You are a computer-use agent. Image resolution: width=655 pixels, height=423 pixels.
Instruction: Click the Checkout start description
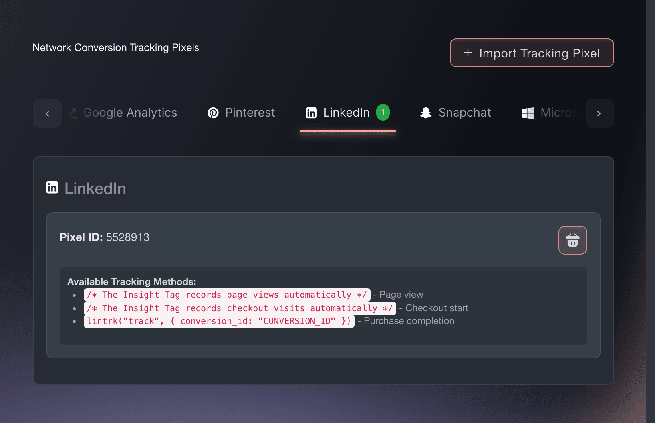437,308
